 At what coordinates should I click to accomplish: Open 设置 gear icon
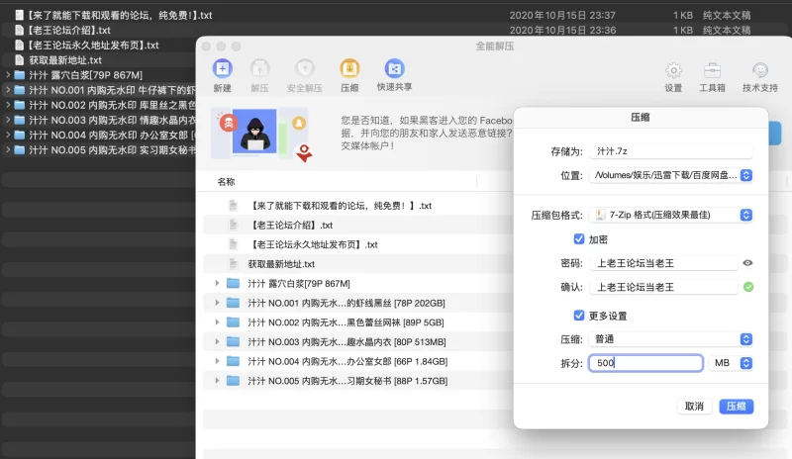point(673,71)
